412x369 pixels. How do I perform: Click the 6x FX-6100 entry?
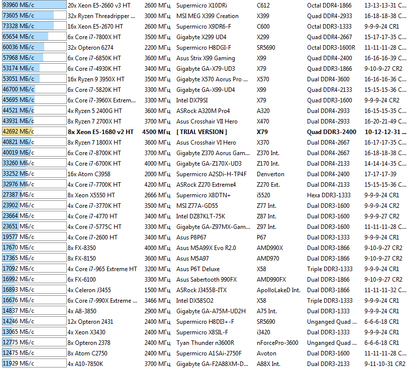[x=82, y=280]
